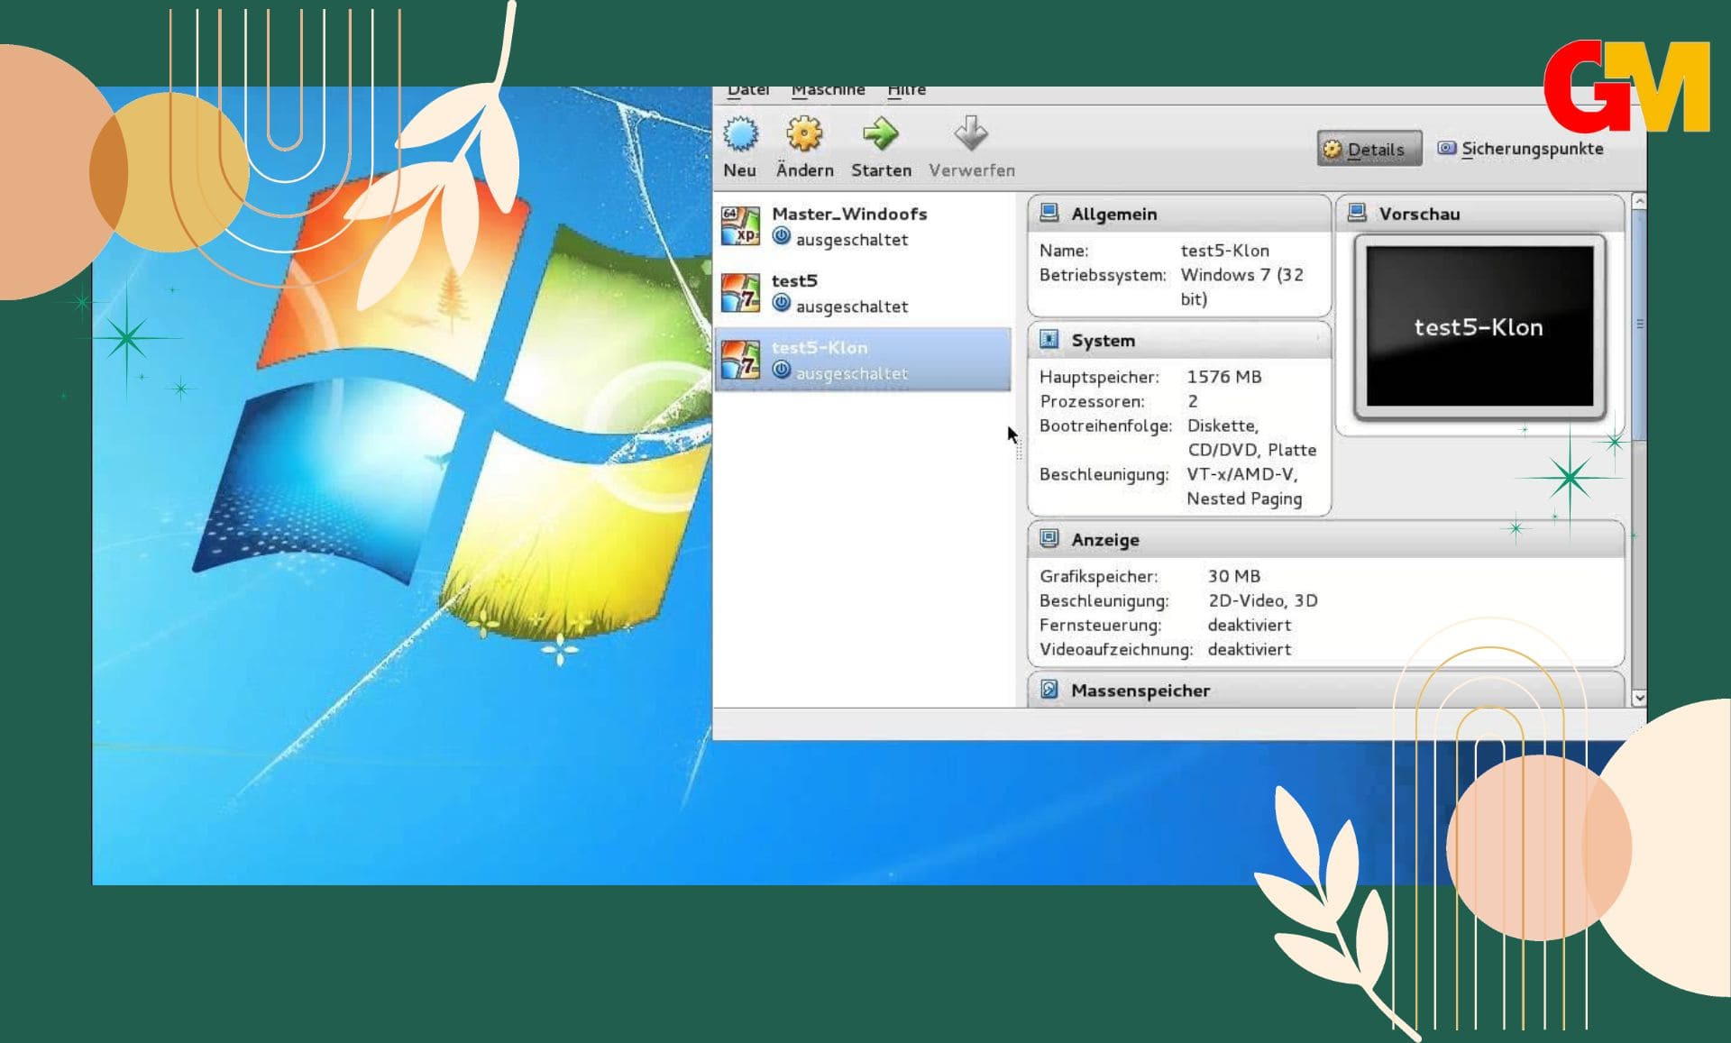
Task: Click the Bootreihenfolge value Diskette, CD/DVD, Platte
Action: [1251, 437]
